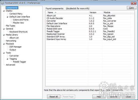Select the Standard DSP Array row
The width and height of the screenshot is (138, 100).
[x=90, y=37]
